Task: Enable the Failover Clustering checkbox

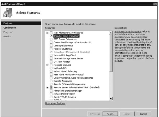Action: [x=51, y=49]
